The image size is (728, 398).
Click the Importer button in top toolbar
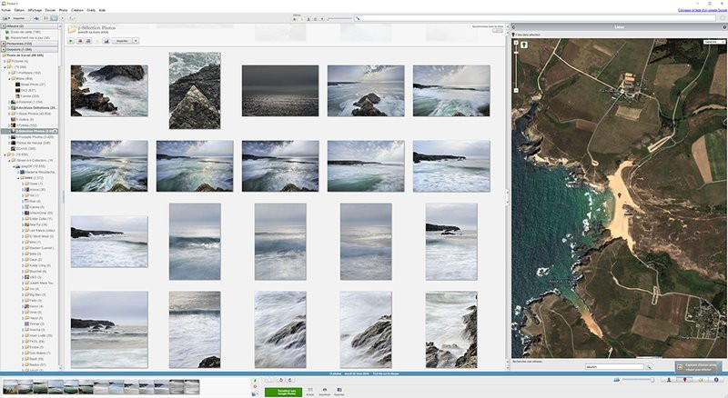pyautogui.click(x=18, y=18)
